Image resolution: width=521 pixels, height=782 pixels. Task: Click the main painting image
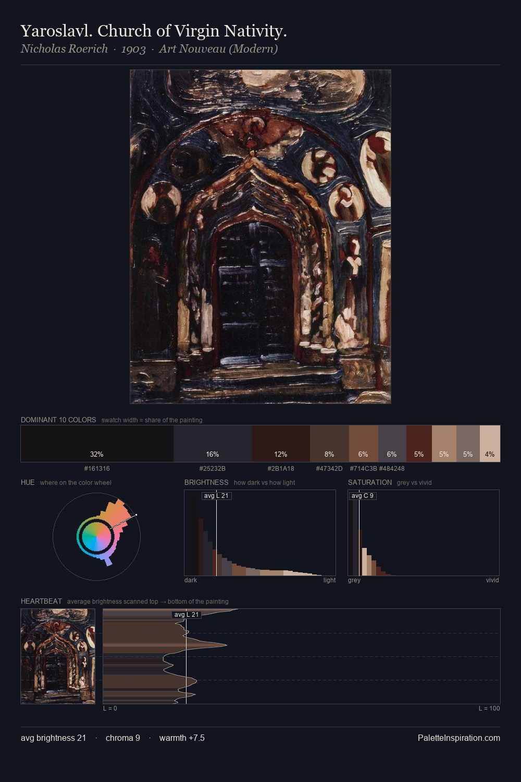coord(260,237)
